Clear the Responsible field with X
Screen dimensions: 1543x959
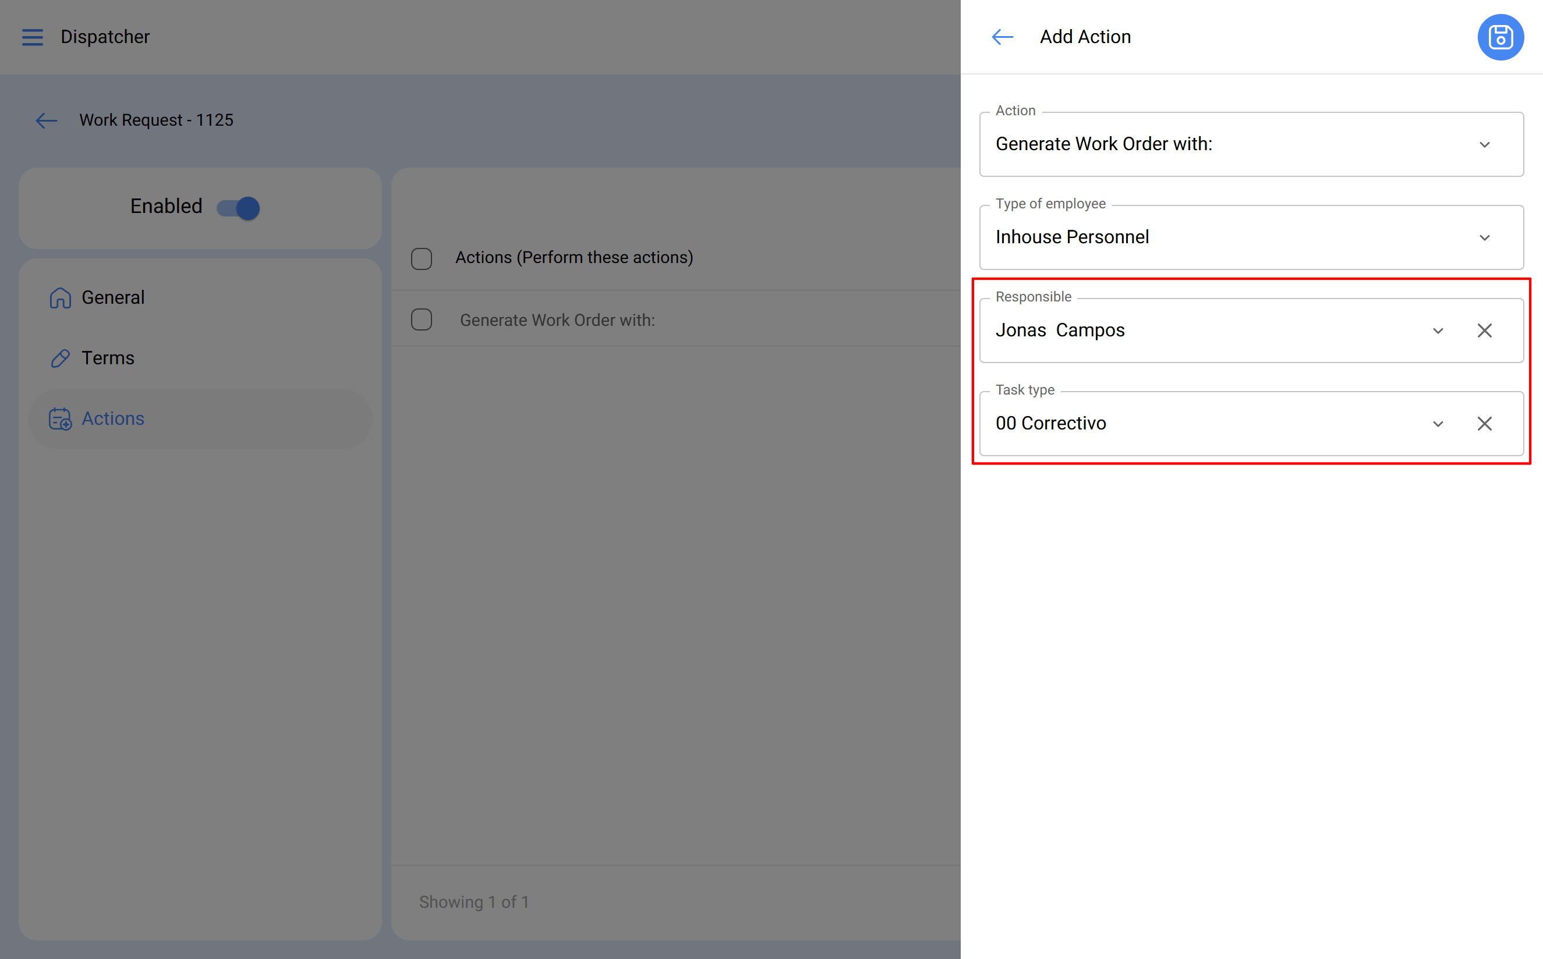(x=1484, y=331)
